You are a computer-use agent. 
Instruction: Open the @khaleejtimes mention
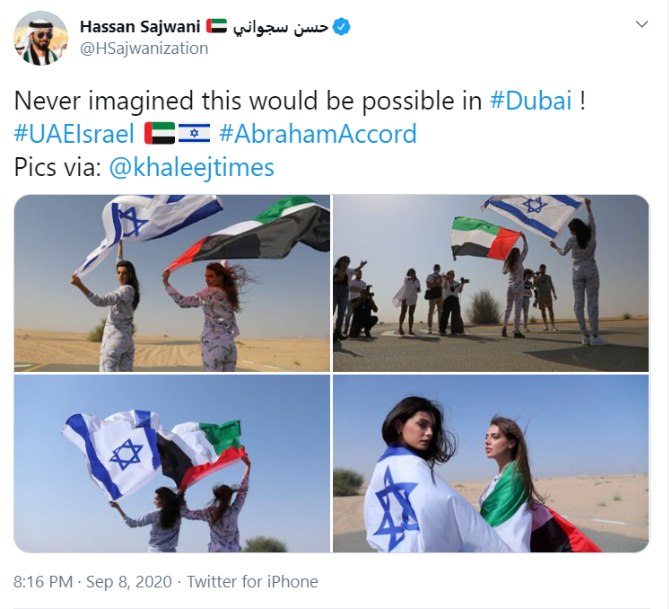click(192, 167)
